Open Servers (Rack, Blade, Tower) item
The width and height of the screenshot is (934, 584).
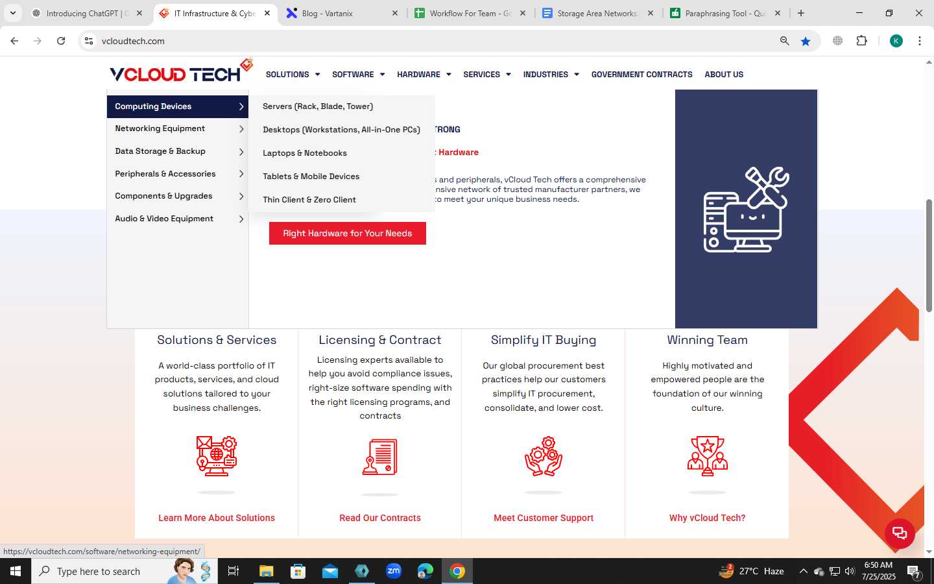pos(318,106)
